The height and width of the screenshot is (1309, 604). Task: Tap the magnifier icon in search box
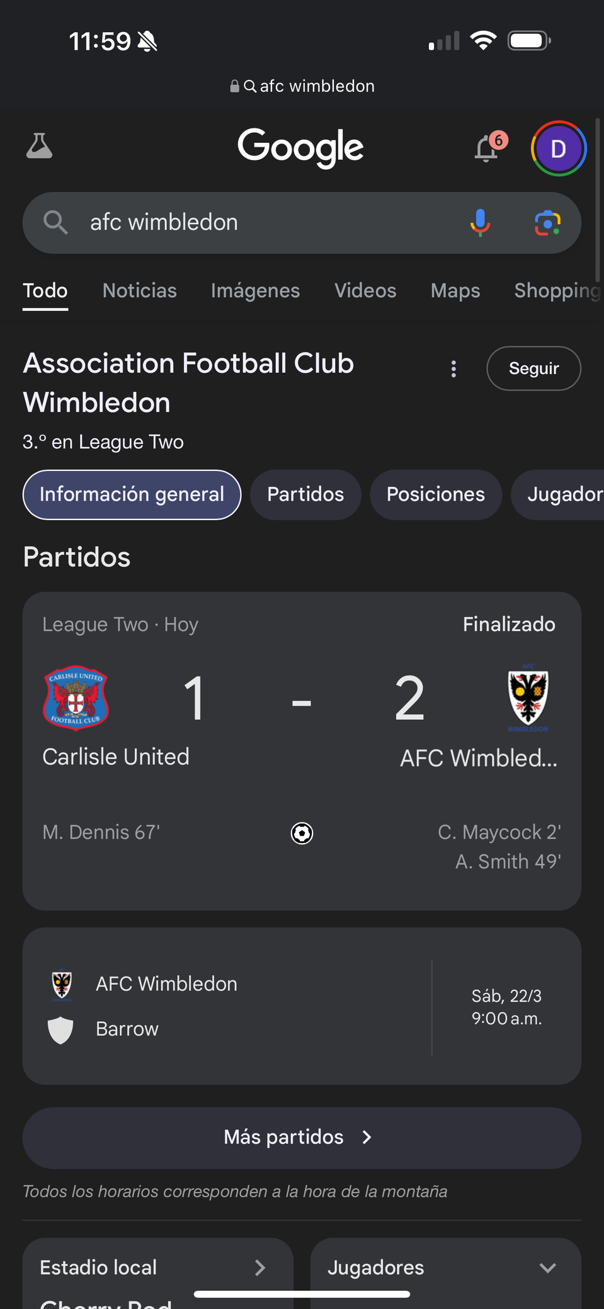[x=55, y=223]
